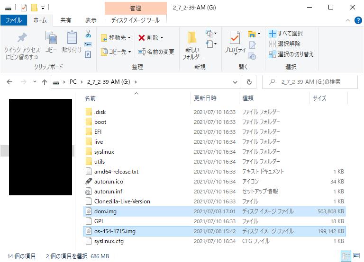Click the Paste shortcut icon
364x262 pixels.
(88, 55)
